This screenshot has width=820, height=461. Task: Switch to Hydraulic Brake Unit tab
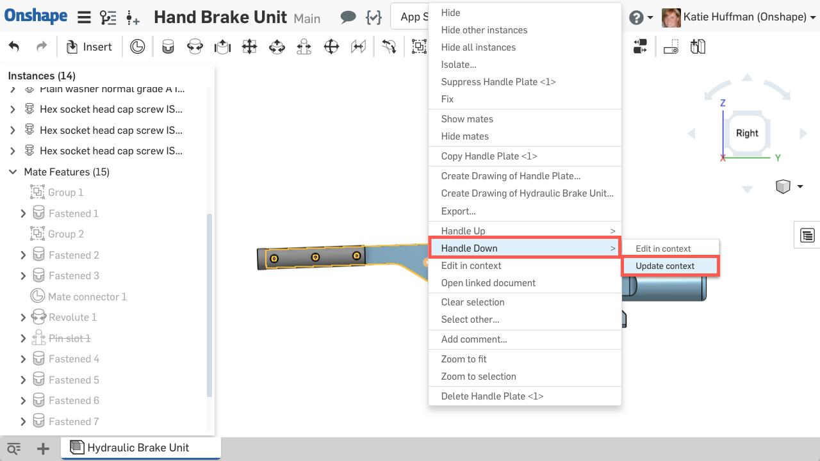pos(138,448)
